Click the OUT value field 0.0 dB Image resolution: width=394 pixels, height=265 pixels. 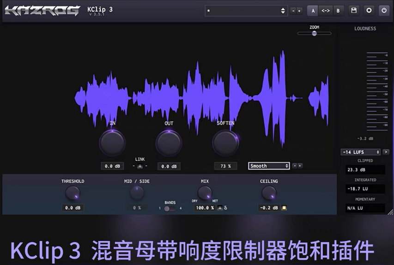(x=169, y=166)
